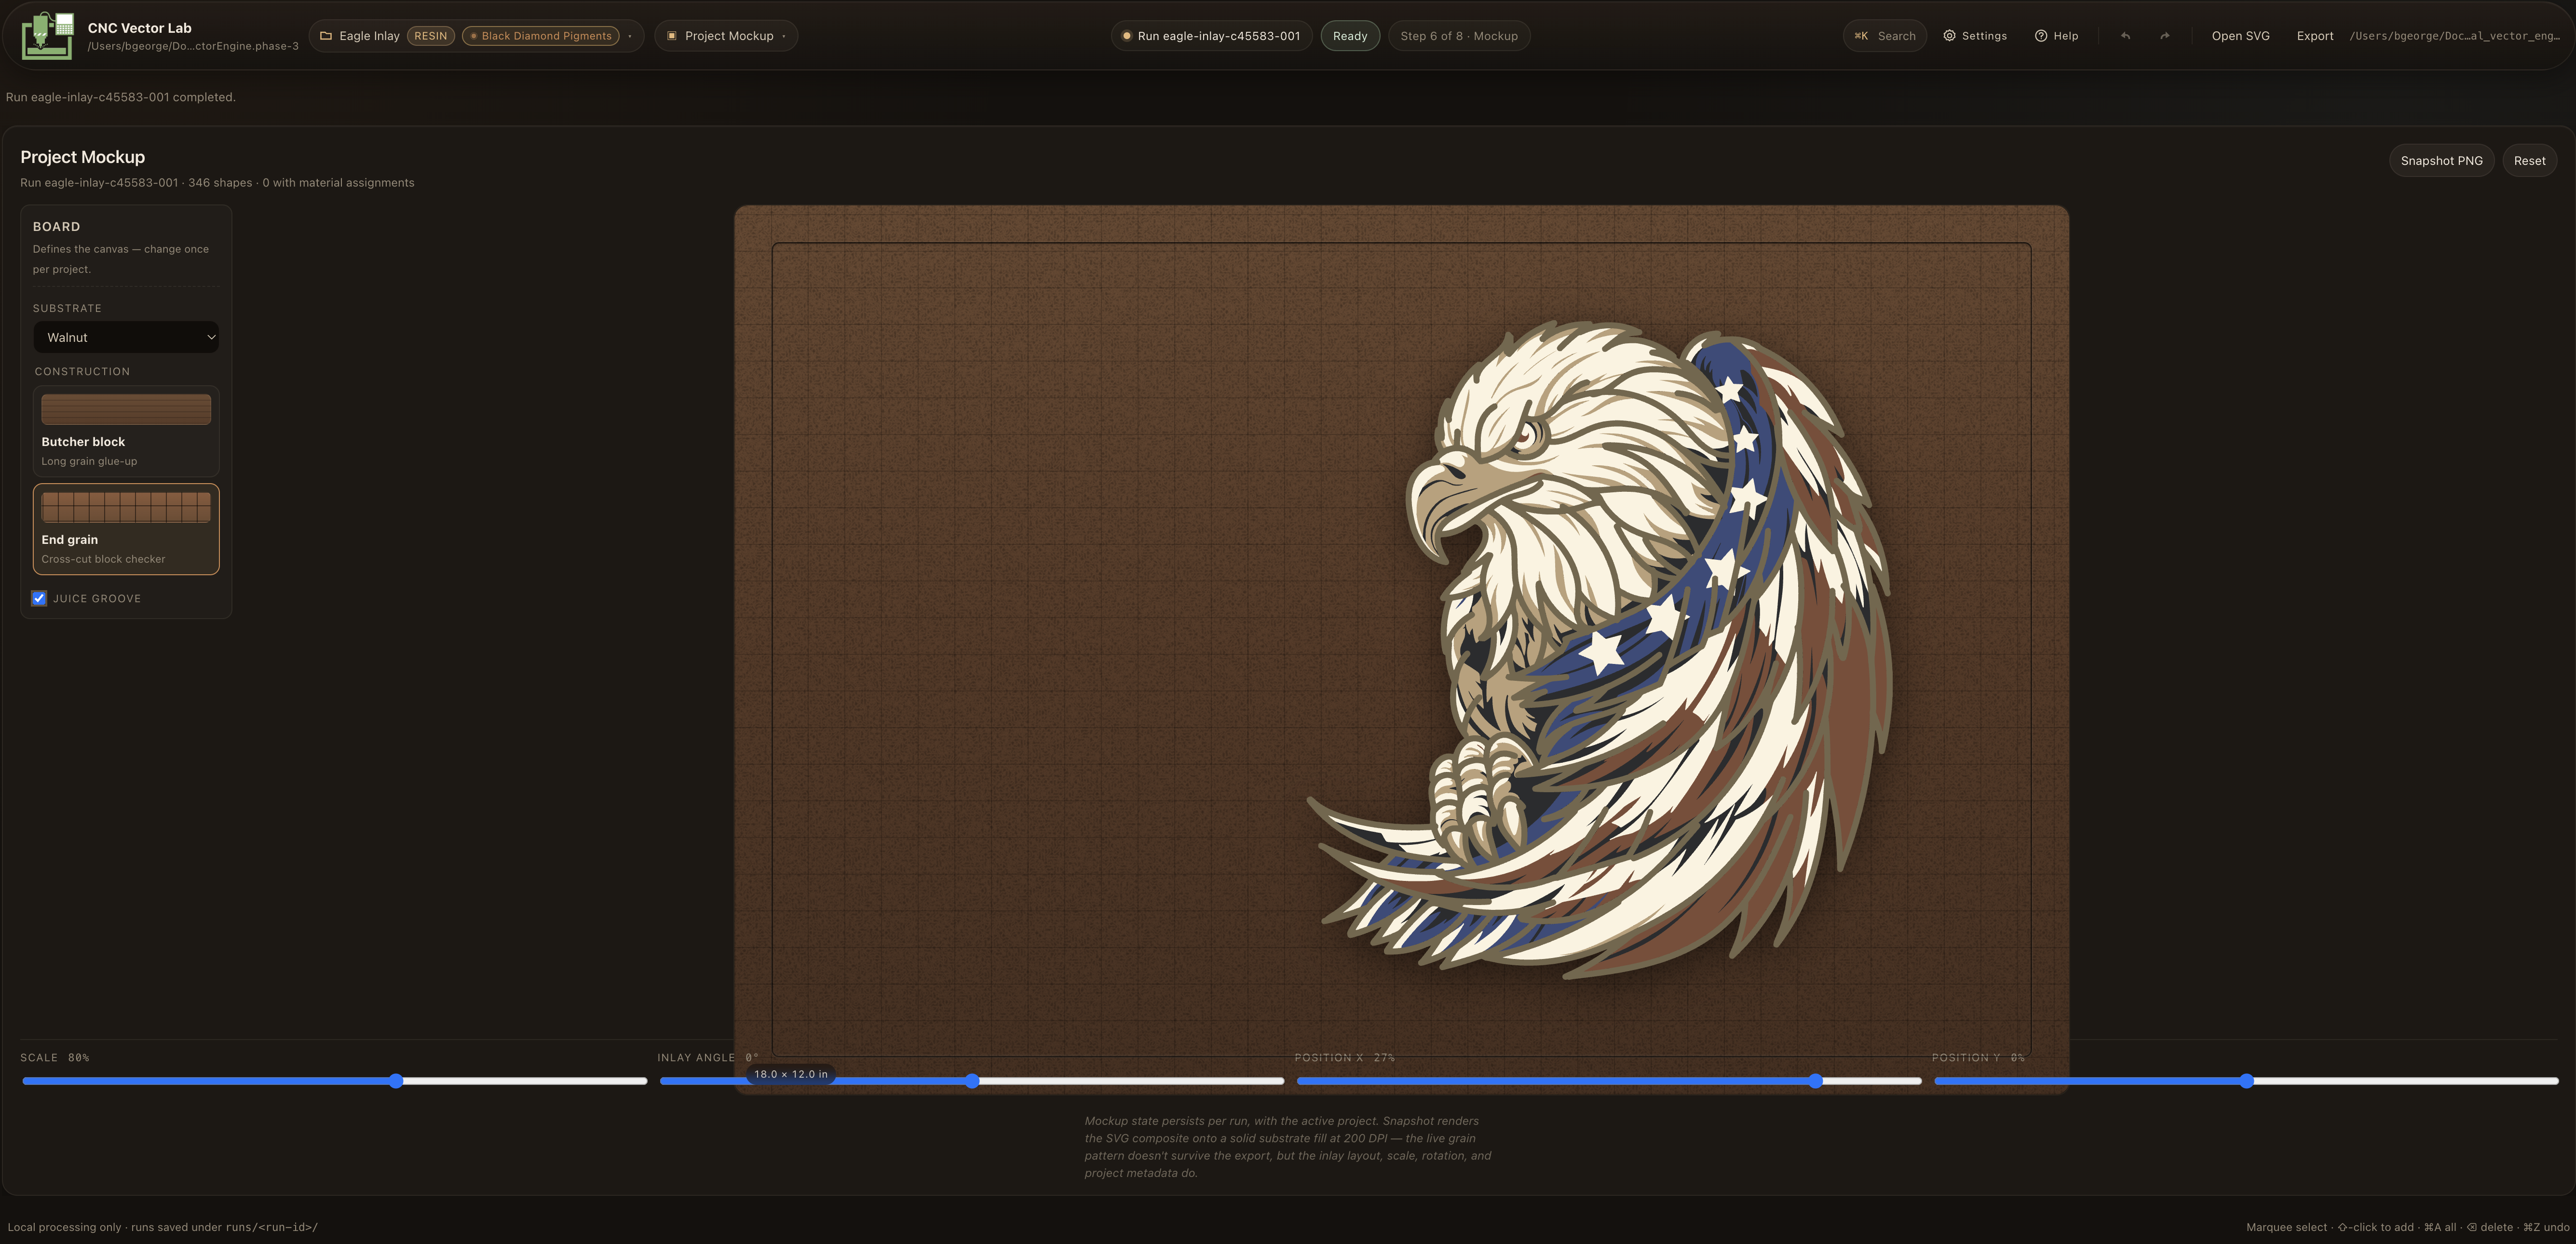Click the Run eagle-inlay-c45583-001 pill
The image size is (2576, 1244).
pyautogui.click(x=1211, y=36)
